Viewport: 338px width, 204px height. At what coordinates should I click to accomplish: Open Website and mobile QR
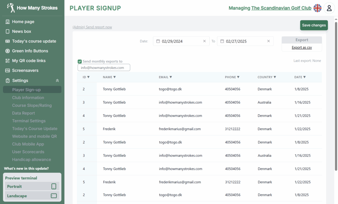coord(34,137)
